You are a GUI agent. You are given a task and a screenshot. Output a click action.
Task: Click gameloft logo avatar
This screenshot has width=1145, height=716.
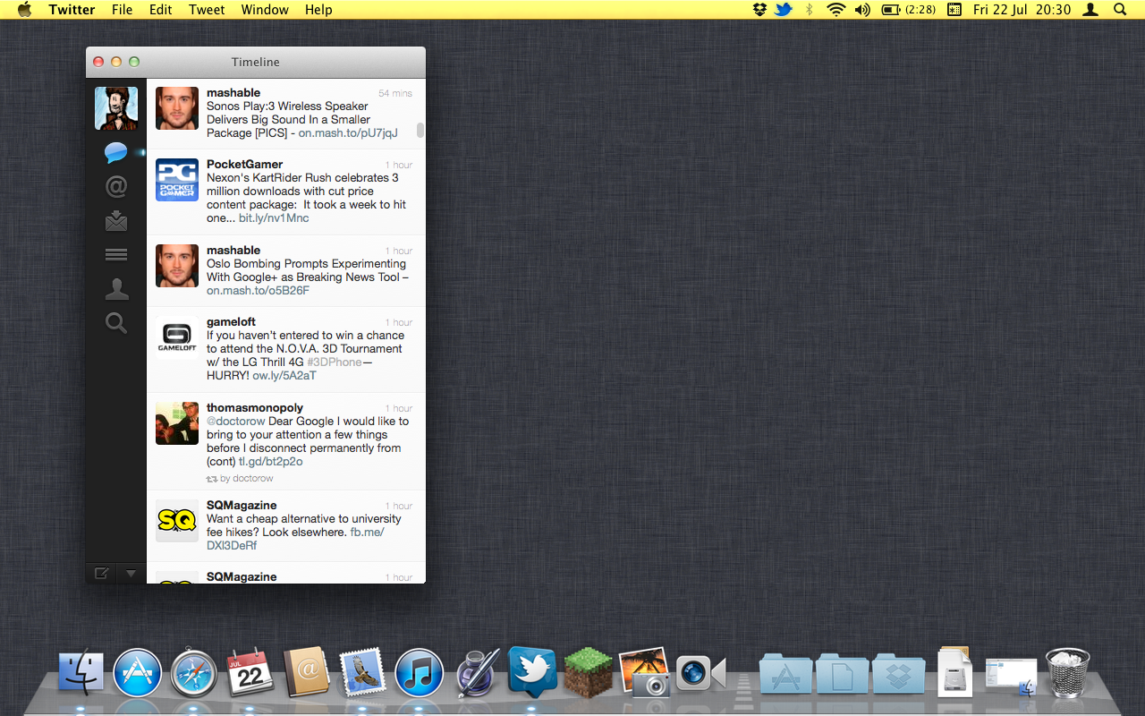[x=177, y=337]
